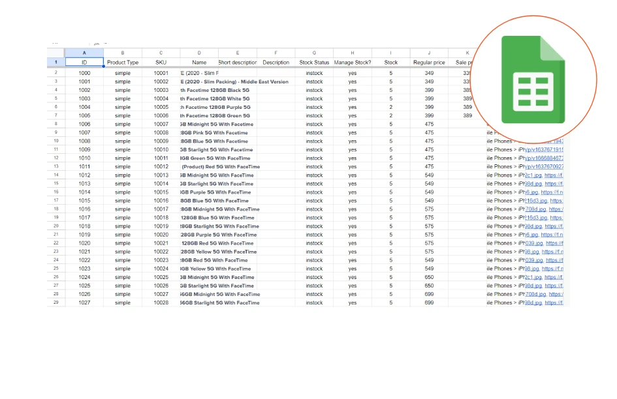This screenshot has height=399, width=617.
Task: Select the ID cell containing 1000
Action: (x=84, y=73)
